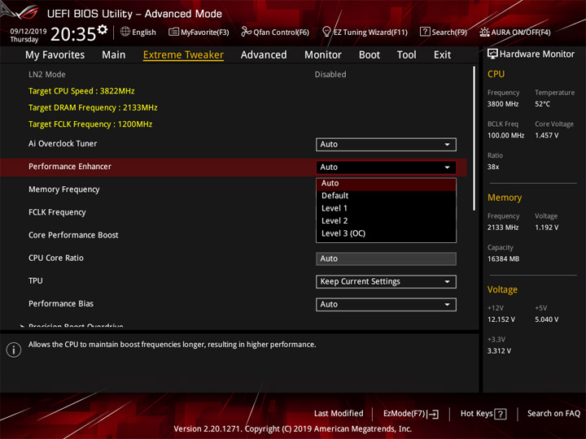Select the Level 3 (OC) option
The height and width of the screenshot is (439, 586).
386,233
